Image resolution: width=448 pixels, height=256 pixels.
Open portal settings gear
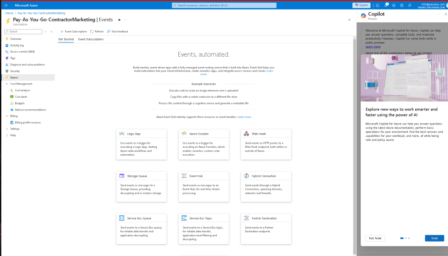(394, 5)
